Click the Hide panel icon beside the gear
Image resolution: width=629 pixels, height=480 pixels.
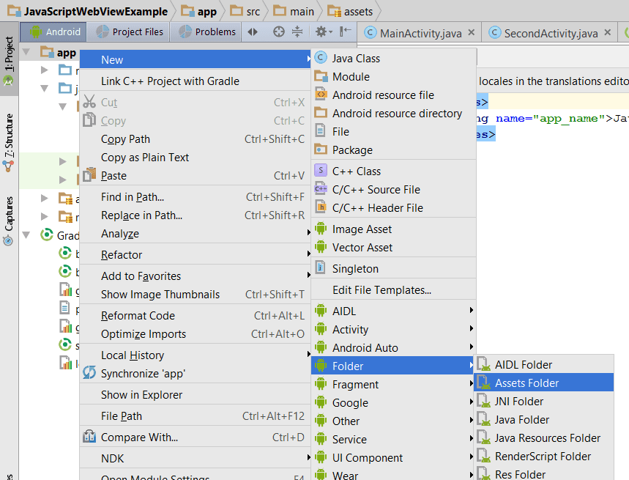pos(345,32)
